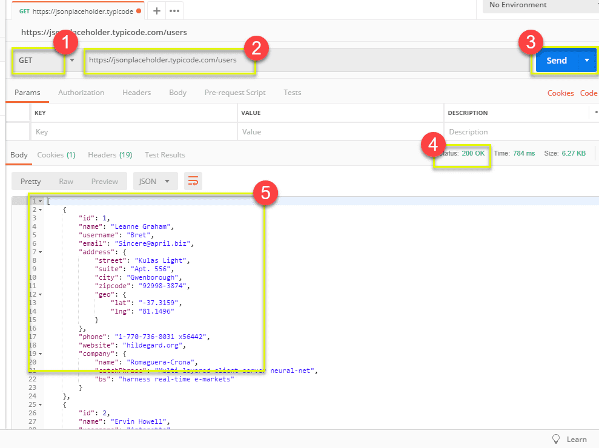Click the Learn lightbulb icon at bottom right
Screen dimensions: 599x448
557,439
